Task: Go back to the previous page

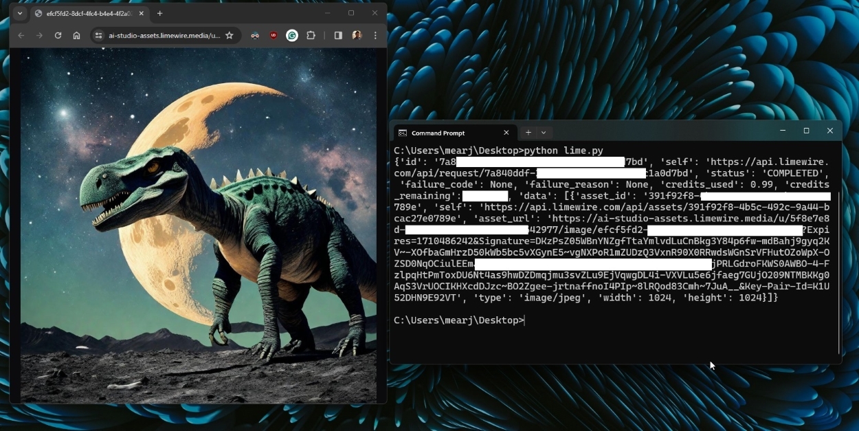Action: [x=21, y=36]
